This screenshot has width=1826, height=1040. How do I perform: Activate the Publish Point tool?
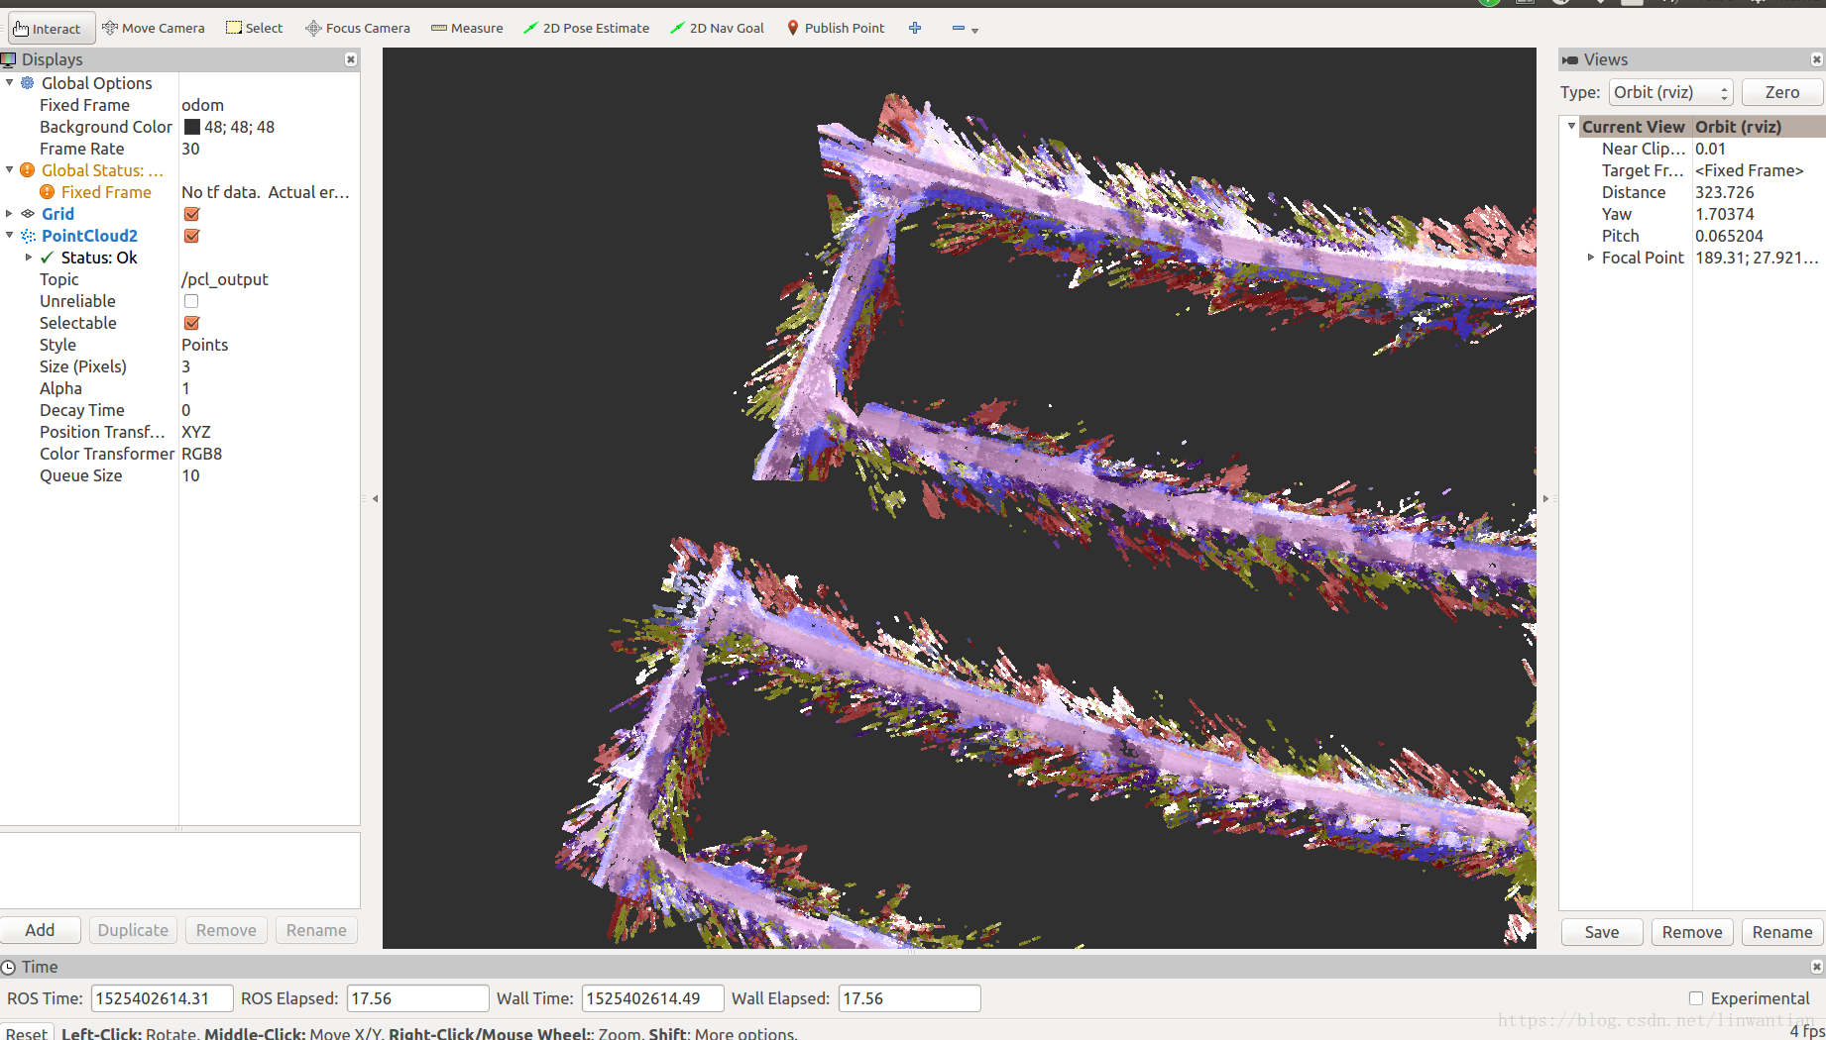(x=835, y=28)
